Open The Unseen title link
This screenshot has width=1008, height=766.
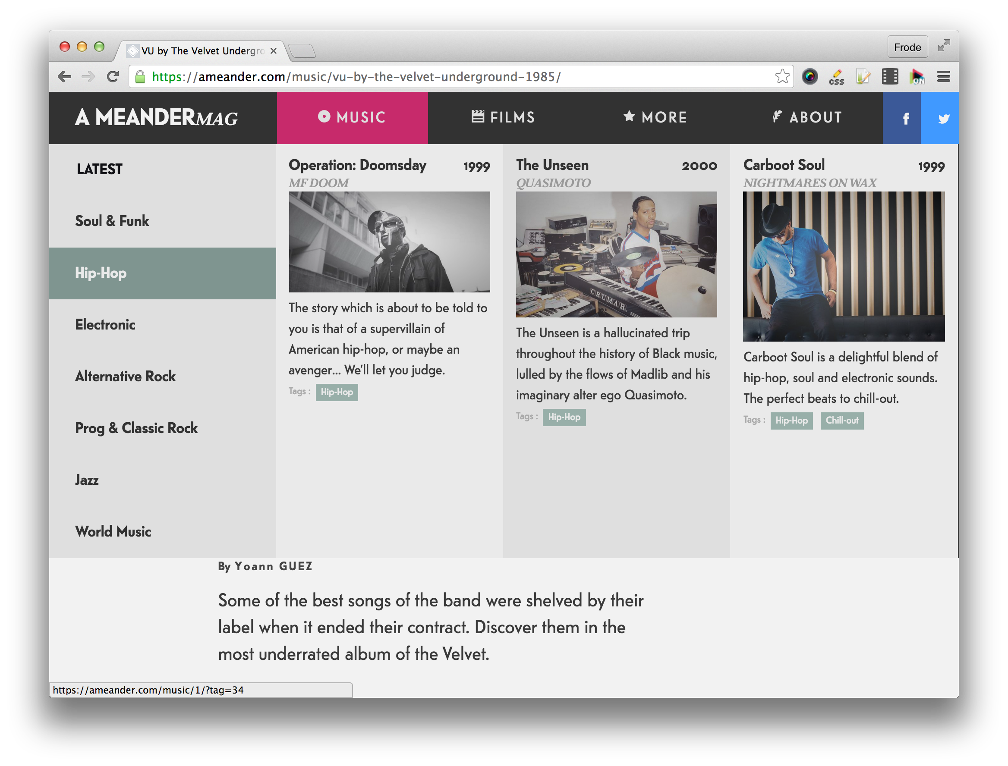point(552,165)
